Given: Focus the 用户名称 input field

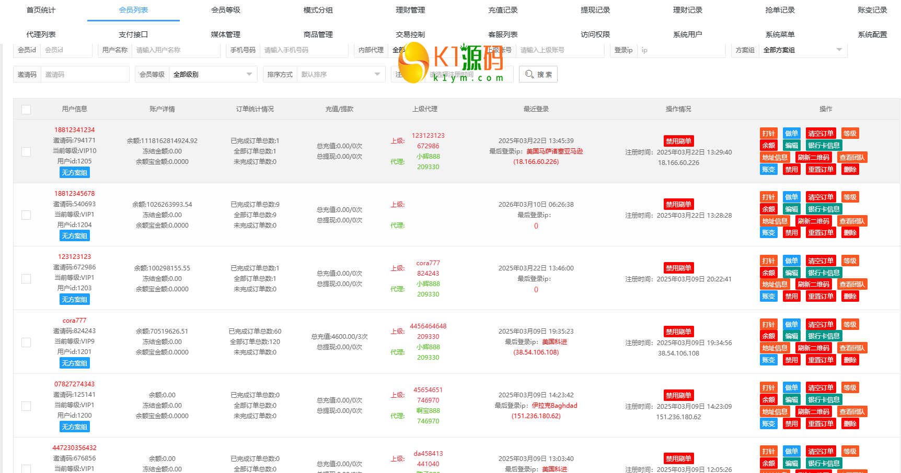Looking at the screenshot, I should (x=176, y=50).
